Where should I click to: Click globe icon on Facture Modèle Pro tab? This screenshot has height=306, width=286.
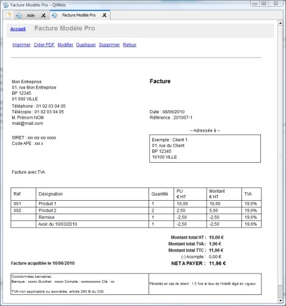[54, 15]
